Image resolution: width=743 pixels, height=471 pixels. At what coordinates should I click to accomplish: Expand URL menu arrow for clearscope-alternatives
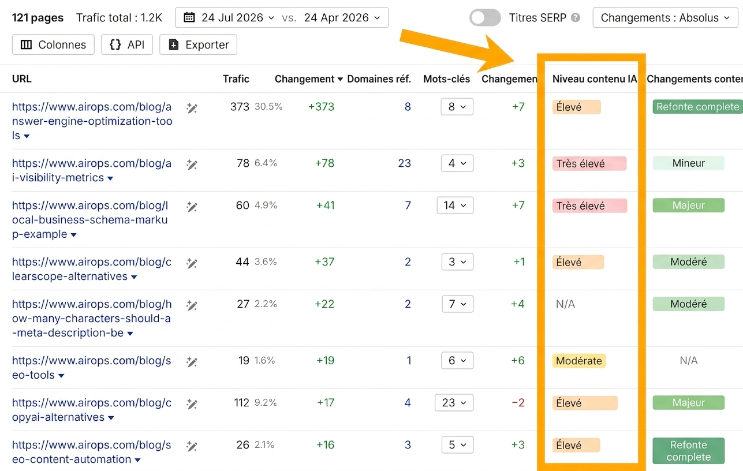134,277
